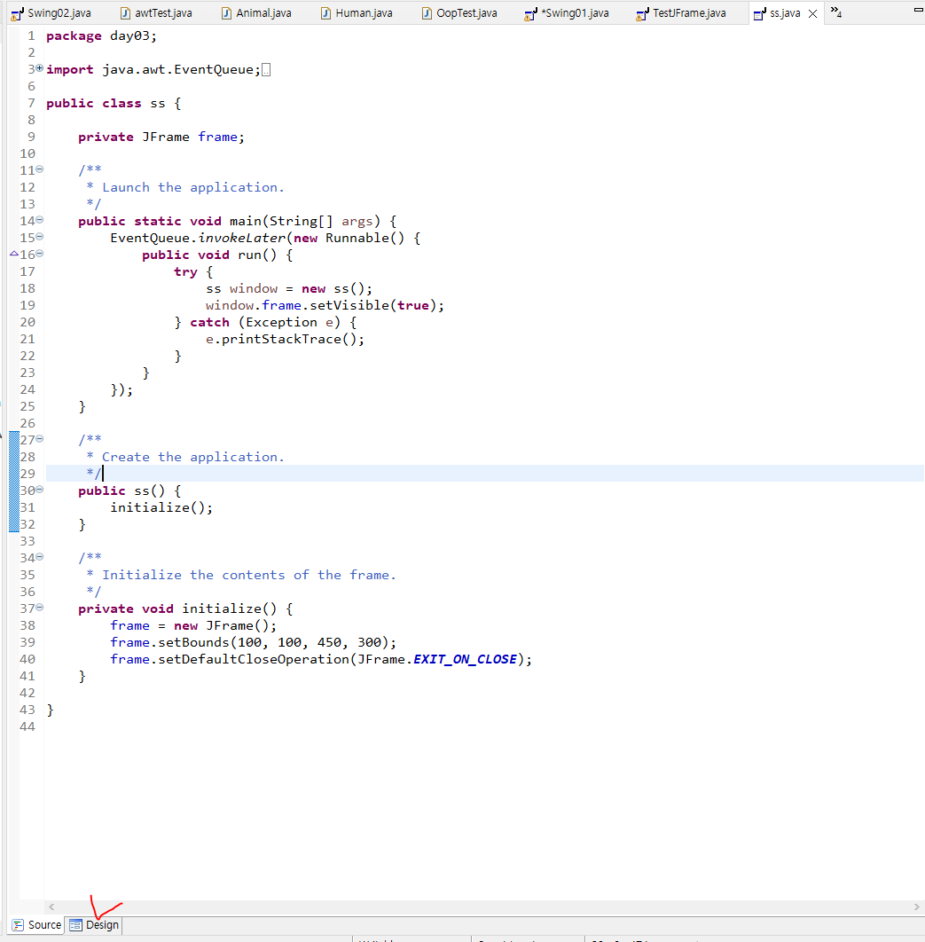The height and width of the screenshot is (942, 925).
Task: Switch to the Swing02.java editor tab
Action: point(51,13)
